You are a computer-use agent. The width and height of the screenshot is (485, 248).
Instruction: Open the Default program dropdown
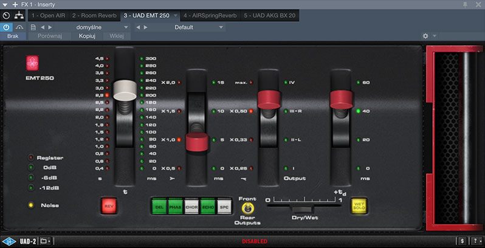[x=221, y=27]
